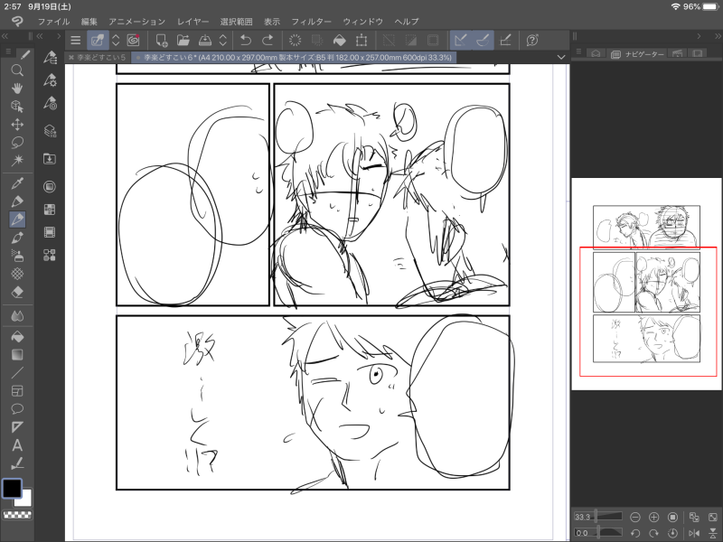Switch to the ナビゲーター palette tab
The height and width of the screenshot is (542, 723).
[639, 54]
